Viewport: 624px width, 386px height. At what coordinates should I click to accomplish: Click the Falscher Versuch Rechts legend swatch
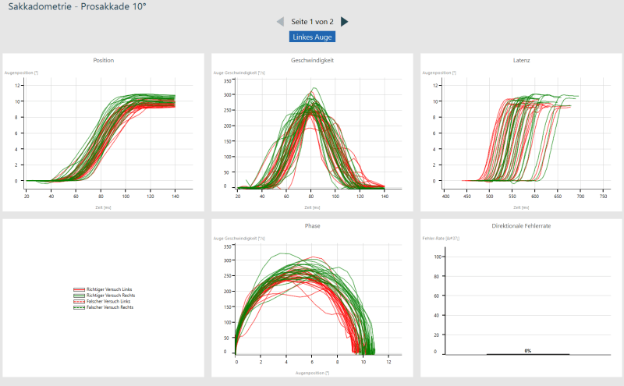[79, 308]
